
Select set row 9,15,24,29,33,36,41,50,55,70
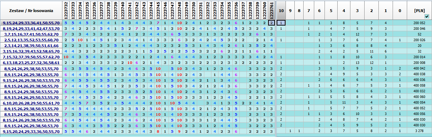click(31, 23)
